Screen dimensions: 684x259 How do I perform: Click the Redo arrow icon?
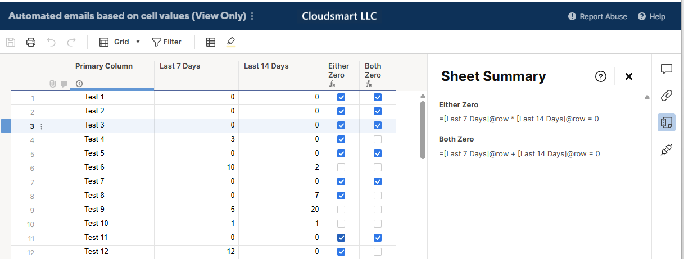(71, 42)
